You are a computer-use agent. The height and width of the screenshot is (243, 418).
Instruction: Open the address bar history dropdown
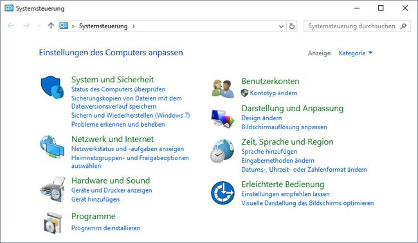coord(281,26)
